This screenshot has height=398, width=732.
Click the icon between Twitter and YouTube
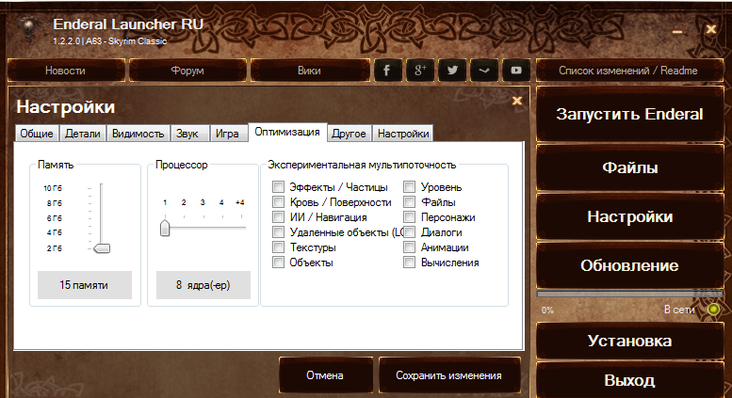484,71
